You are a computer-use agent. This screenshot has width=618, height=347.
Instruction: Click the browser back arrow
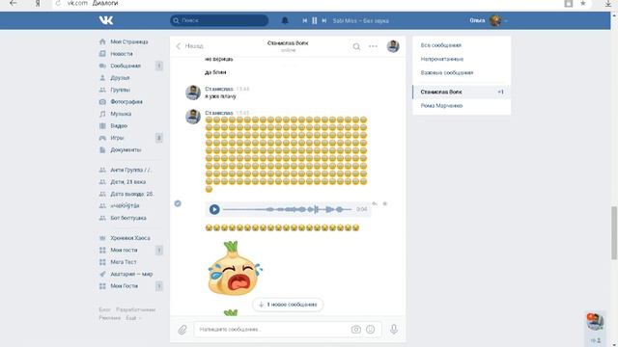tap(13, 3)
